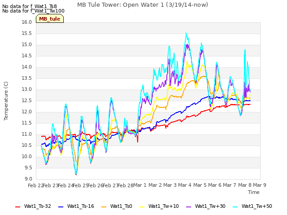Viewport: 287px width, 215px height.
Task: Click the 'No data for f_Wat1_Ts8' message
Action: pyautogui.click(x=30, y=6)
